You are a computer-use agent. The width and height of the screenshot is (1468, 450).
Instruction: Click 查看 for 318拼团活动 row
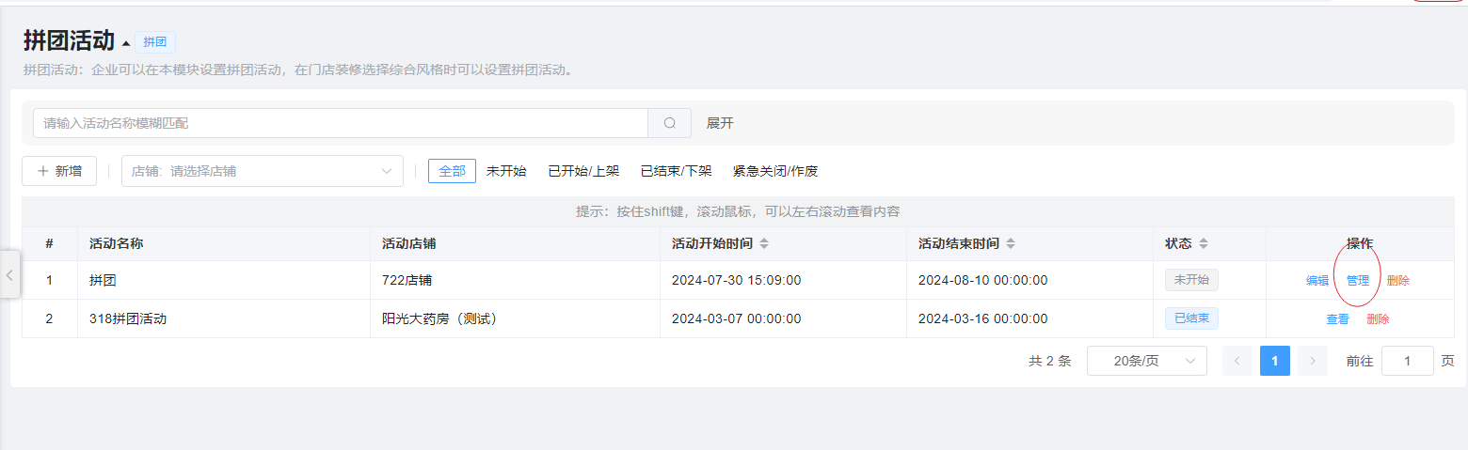[x=1338, y=318]
